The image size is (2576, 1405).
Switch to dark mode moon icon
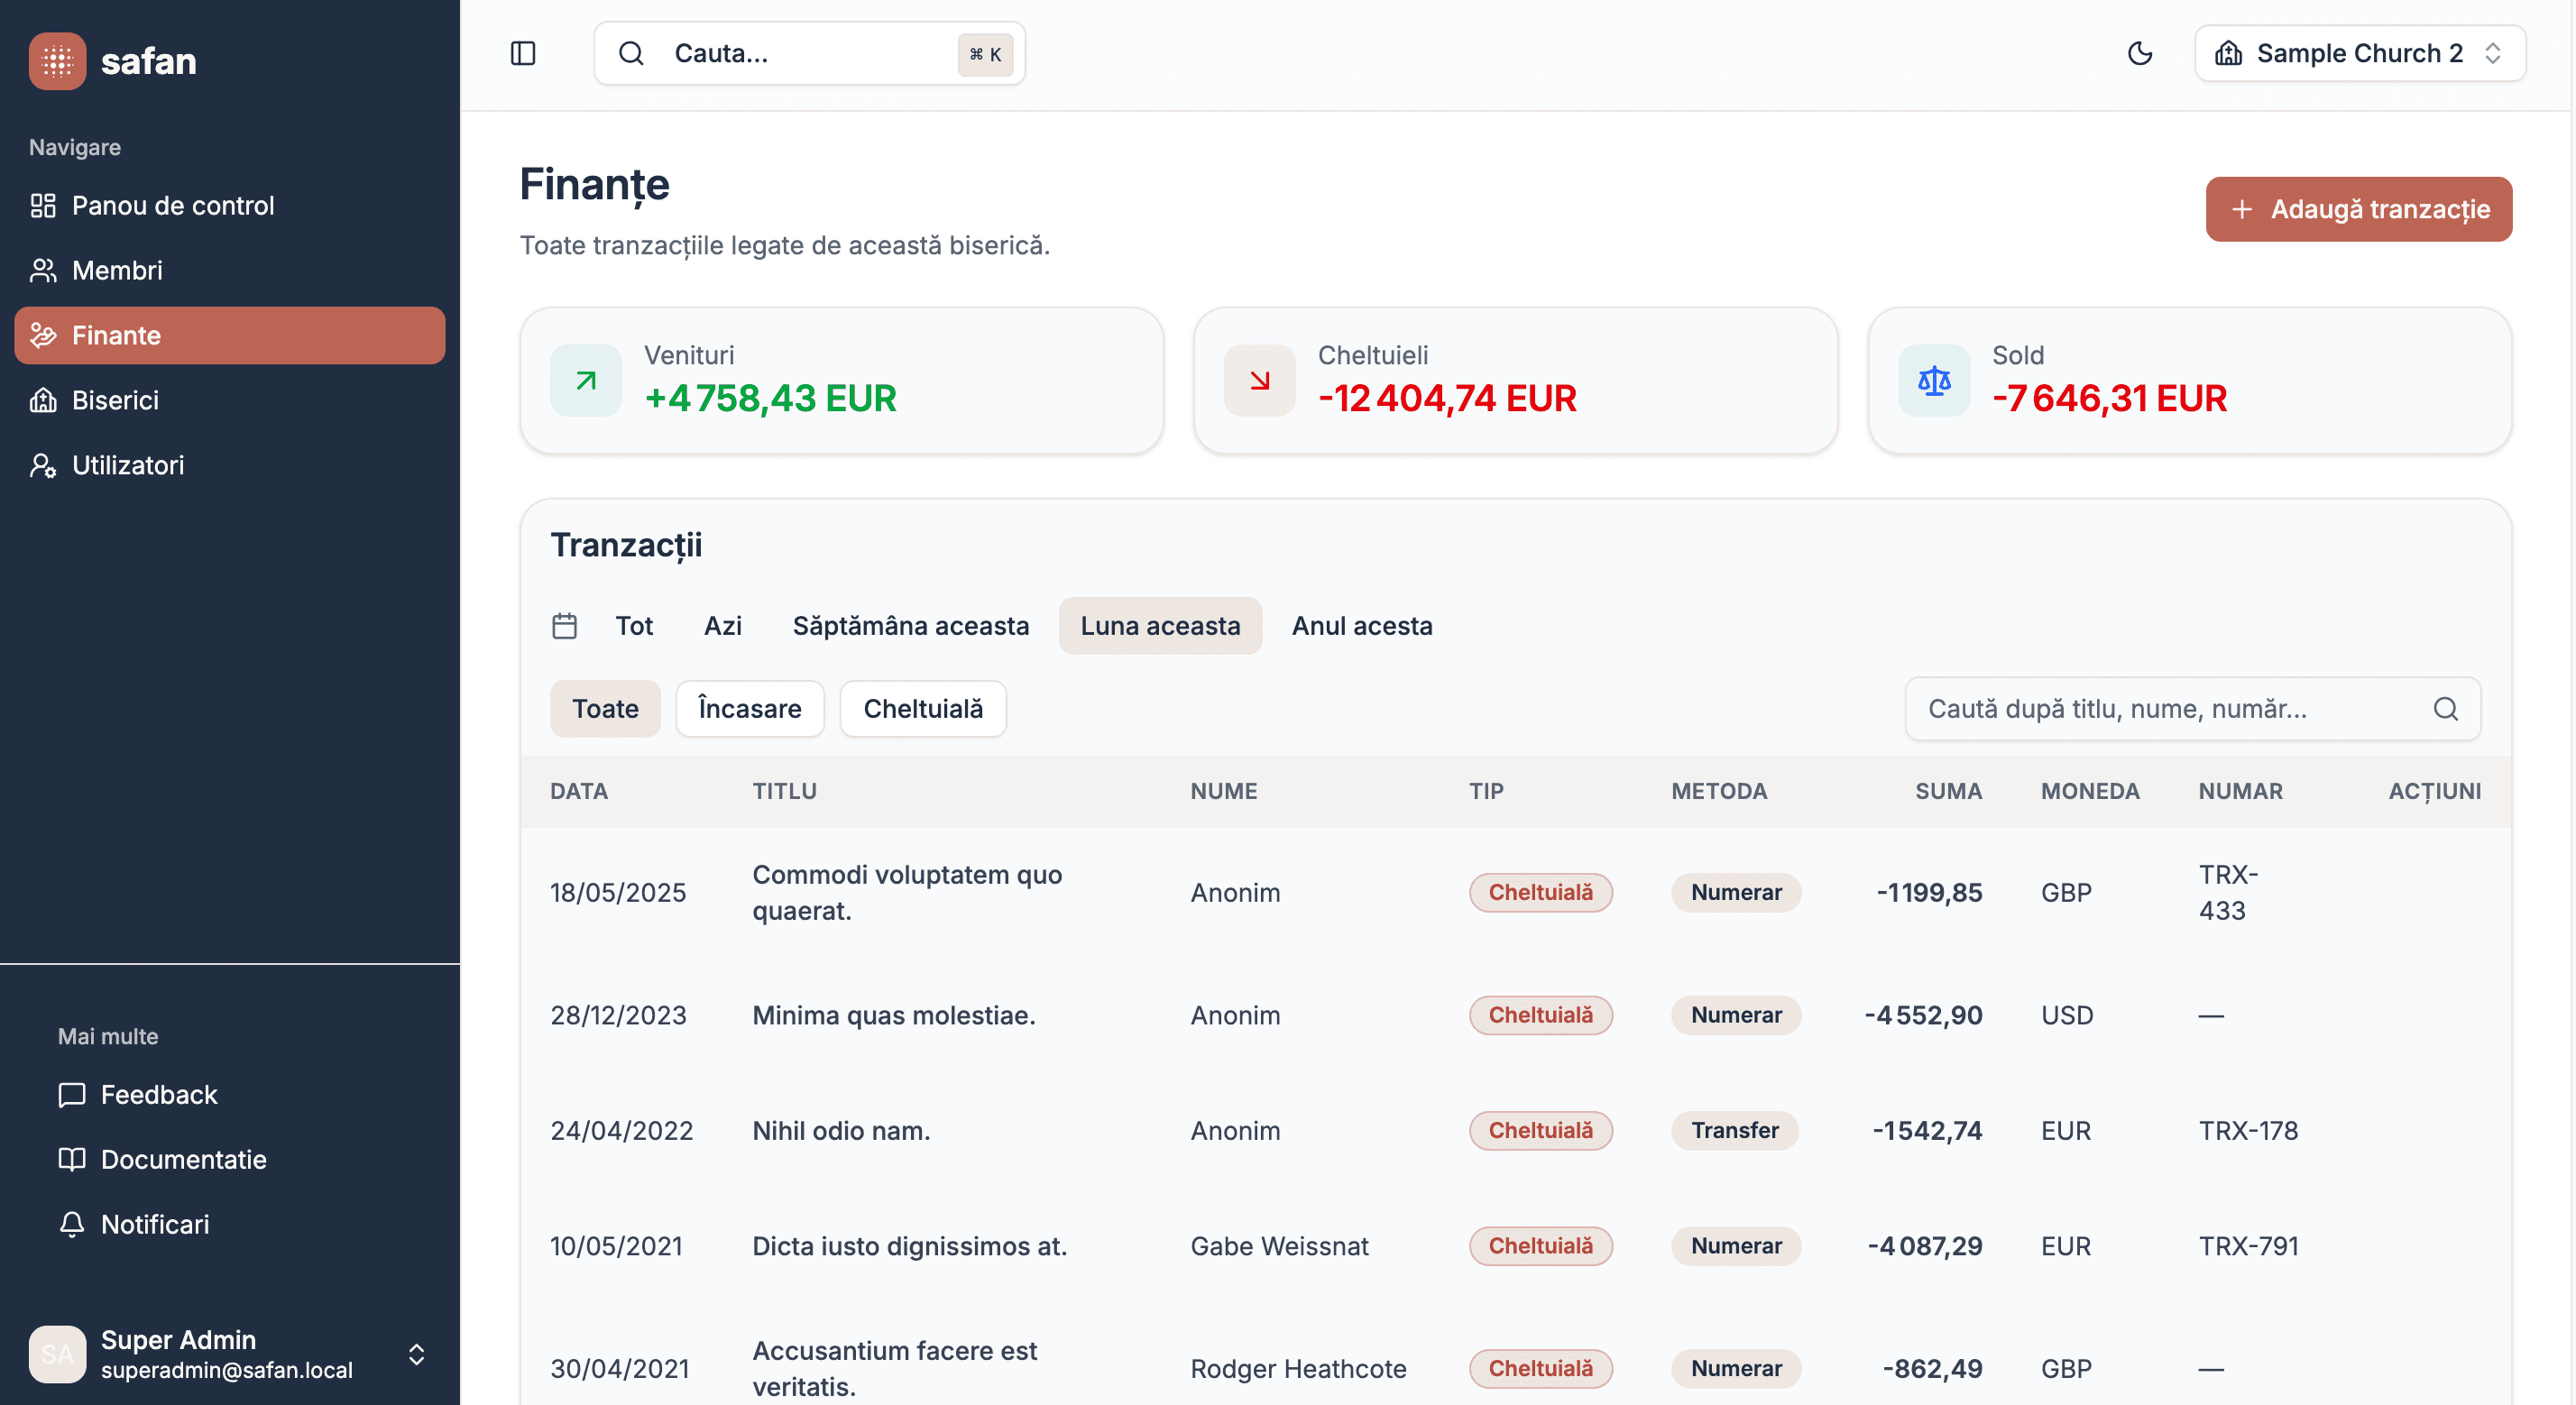[x=2139, y=53]
